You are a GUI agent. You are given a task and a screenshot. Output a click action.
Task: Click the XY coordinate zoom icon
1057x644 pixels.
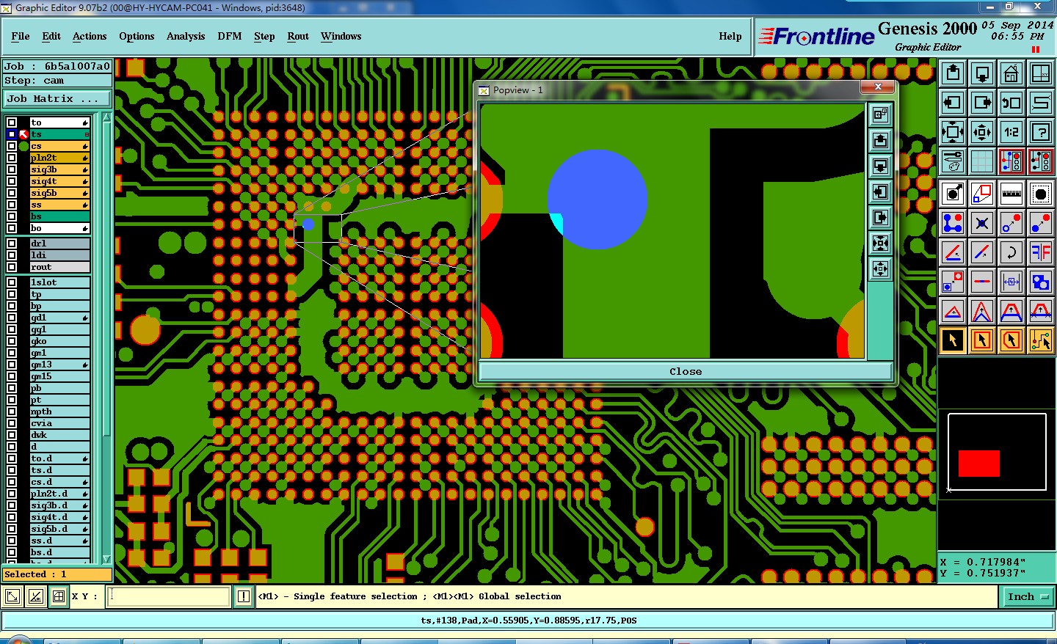click(x=1041, y=73)
